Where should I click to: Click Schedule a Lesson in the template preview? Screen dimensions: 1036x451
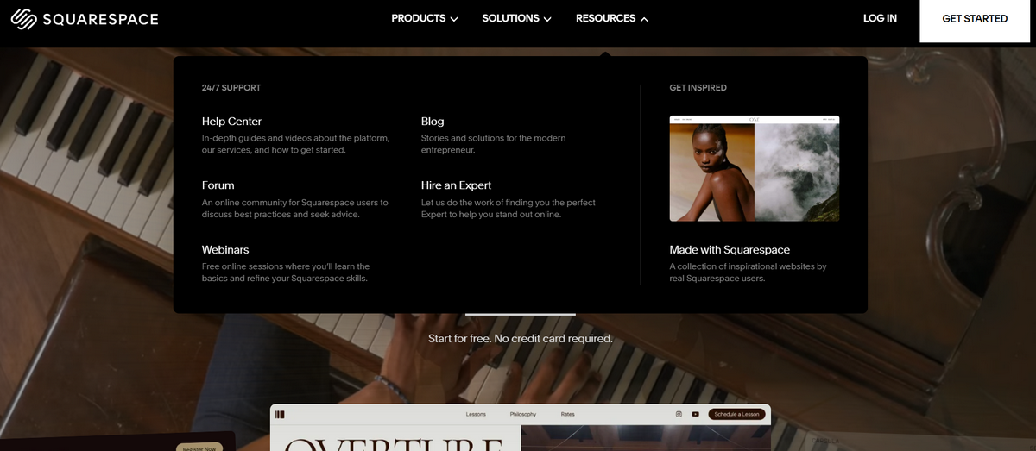[736, 414]
